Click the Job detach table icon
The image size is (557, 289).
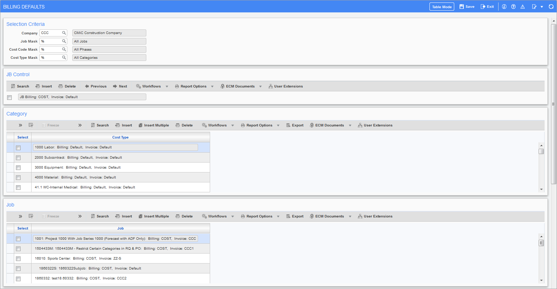[x=31, y=216]
